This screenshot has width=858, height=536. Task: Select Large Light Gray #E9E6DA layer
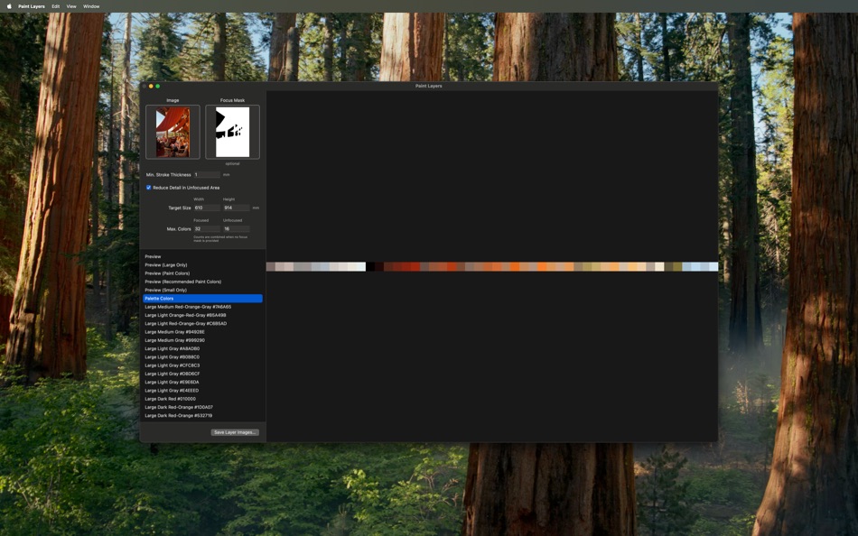pyautogui.click(x=202, y=383)
